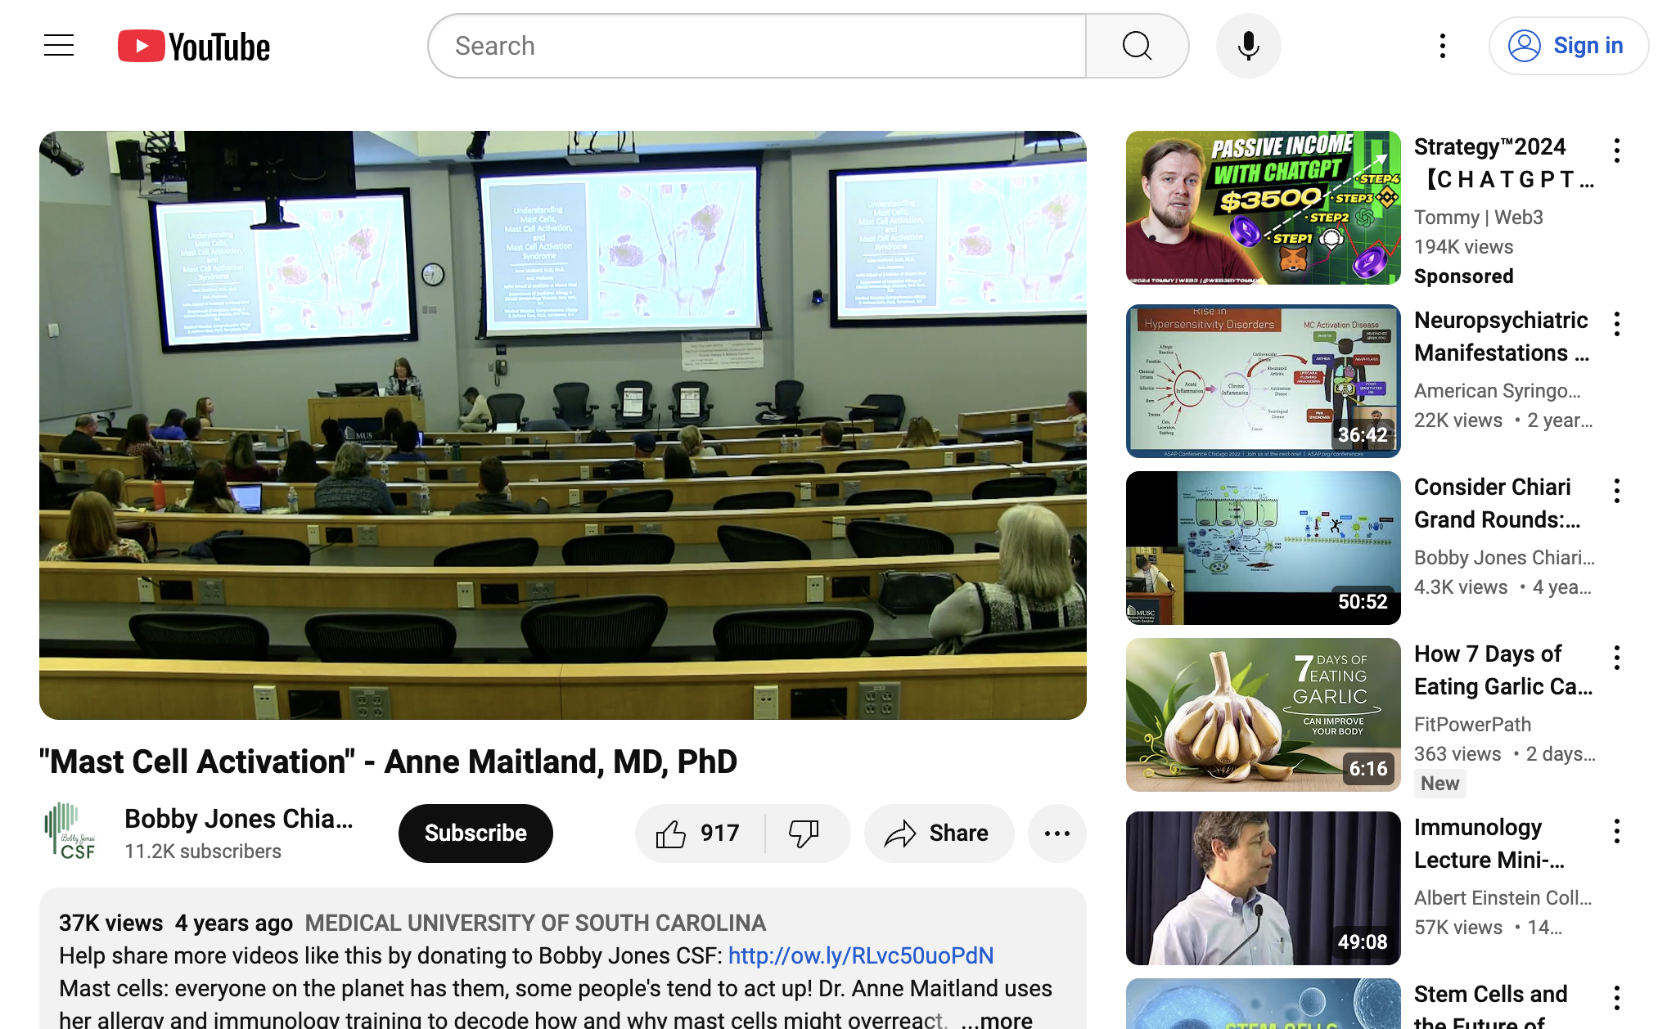Open options menu for Stem Cells video
Viewport: 1676px width, 1029px height.
pyautogui.click(x=1617, y=998)
